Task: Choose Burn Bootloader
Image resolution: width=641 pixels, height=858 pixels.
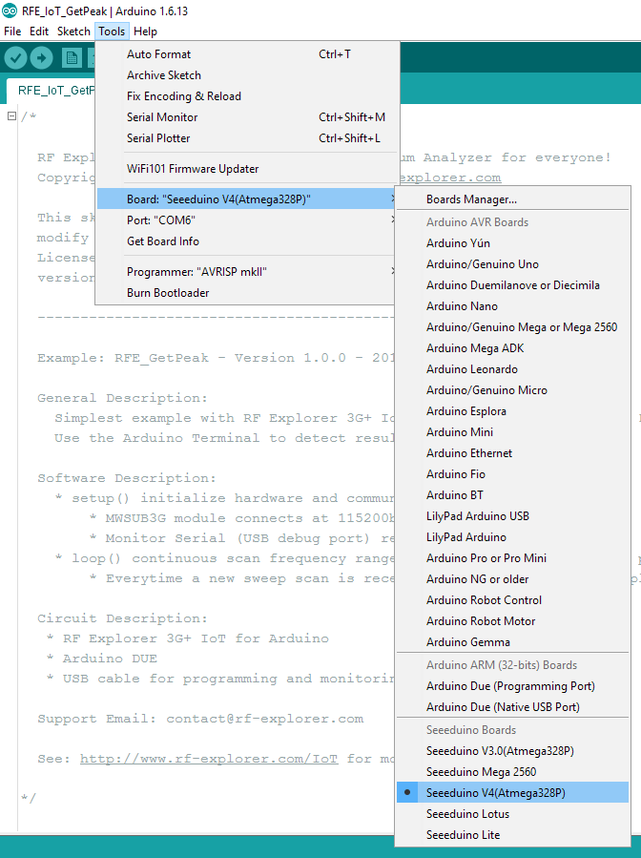Action: pyautogui.click(x=245, y=293)
